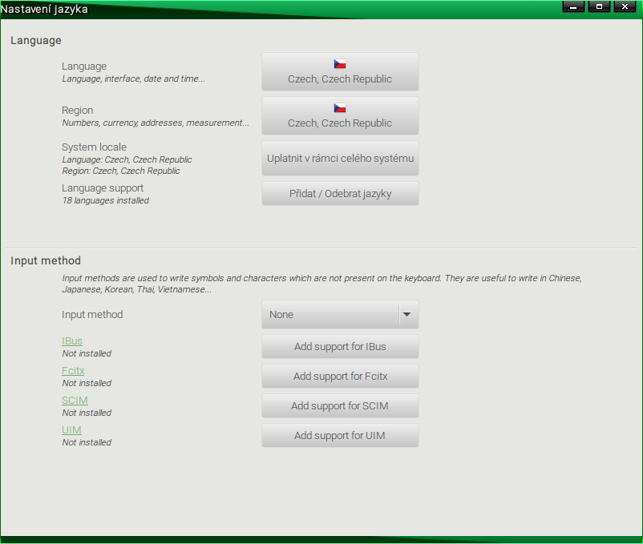Open the Input method None dropdown

point(340,314)
